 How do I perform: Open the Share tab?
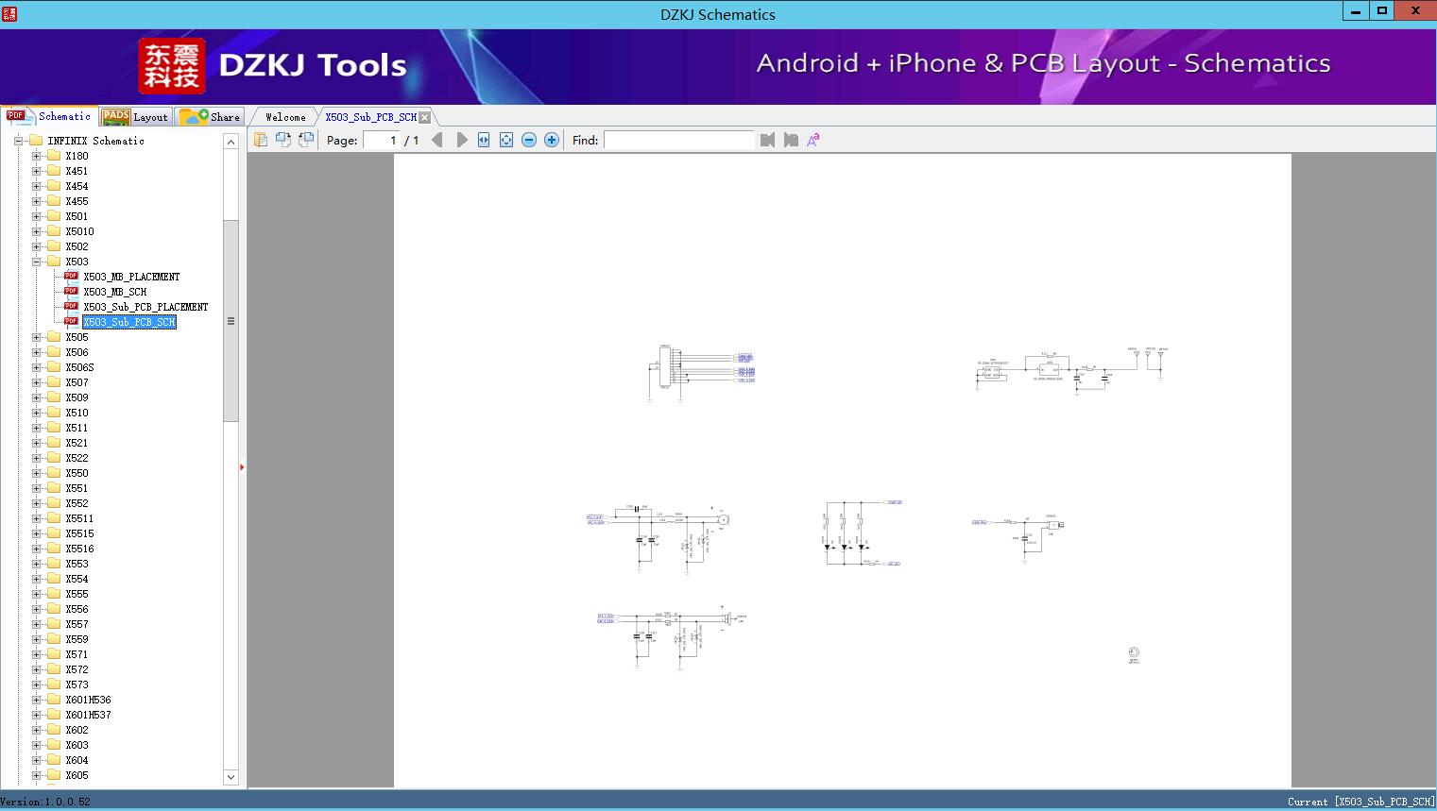pos(210,116)
